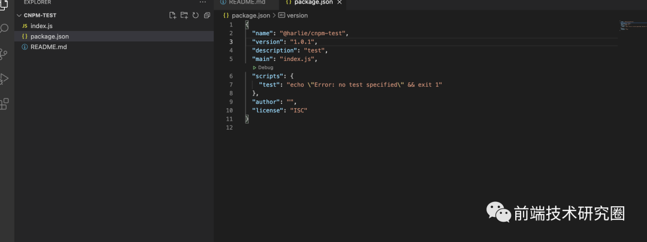Image resolution: width=647 pixels, height=242 pixels.
Task: Click the New Folder icon in Explorer
Action: (x=184, y=15)
